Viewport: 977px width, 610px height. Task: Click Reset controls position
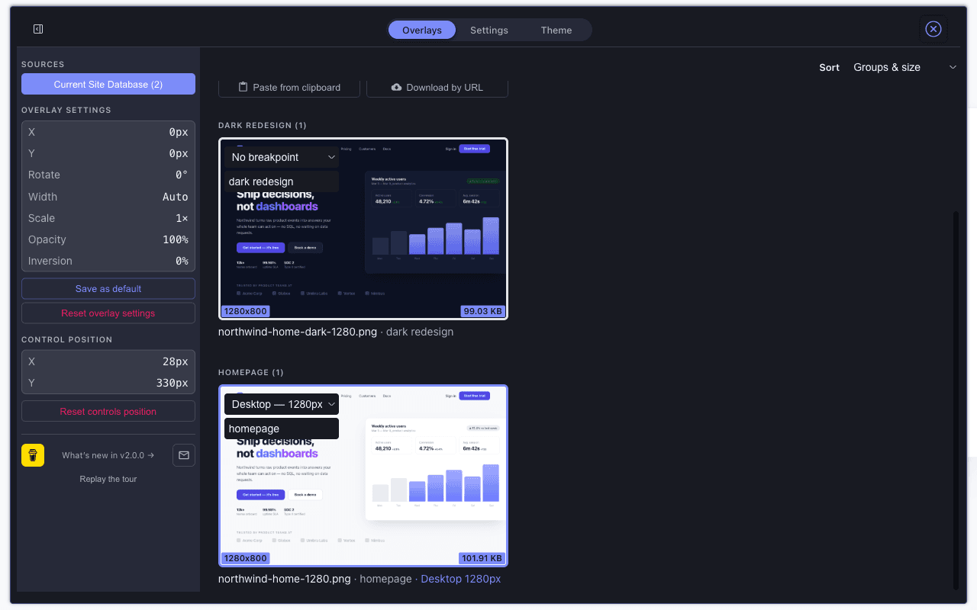(108, 412)
